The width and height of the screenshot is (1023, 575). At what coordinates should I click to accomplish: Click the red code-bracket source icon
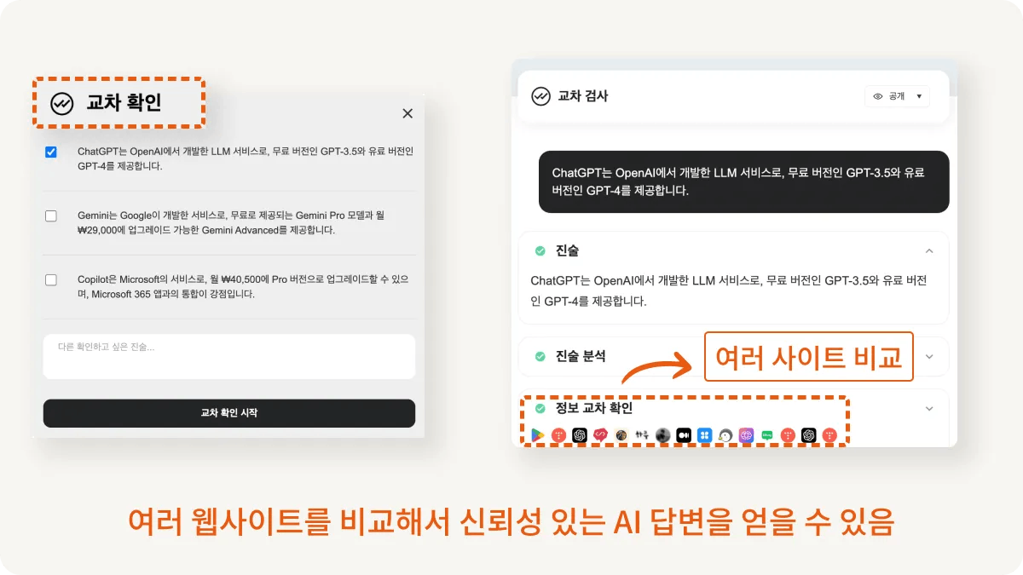[x=600, y=435]
